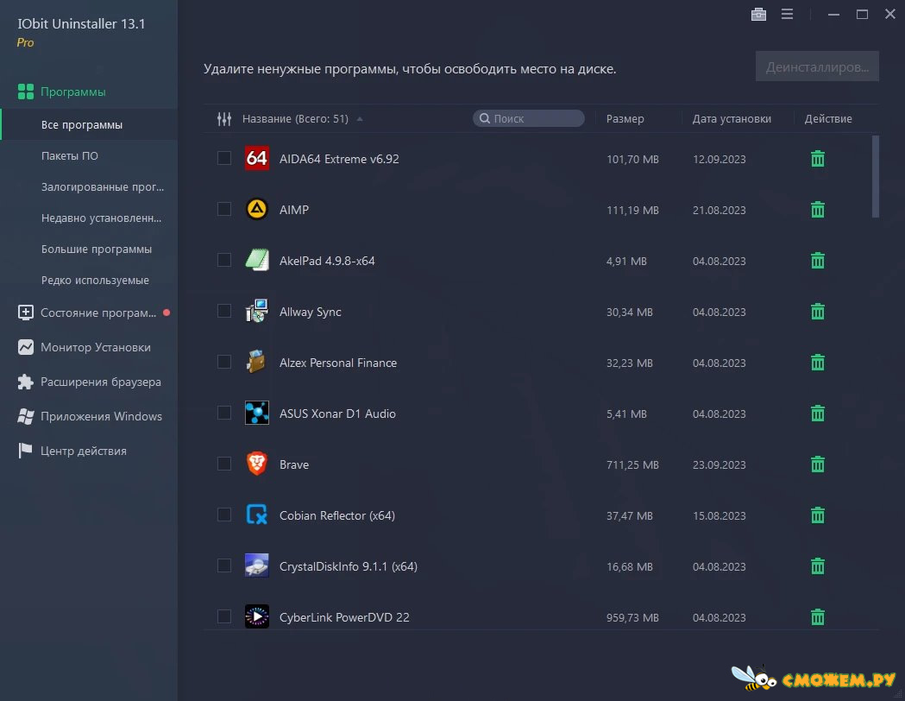
Task: Open Расширения браузера section
Action: [89, 382]
